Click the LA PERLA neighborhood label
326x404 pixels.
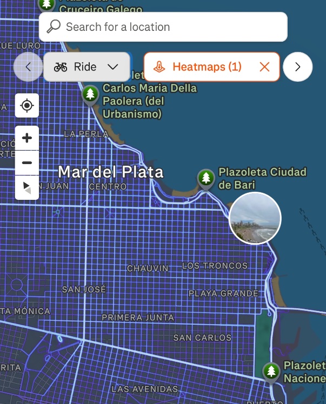click(86, 134)
